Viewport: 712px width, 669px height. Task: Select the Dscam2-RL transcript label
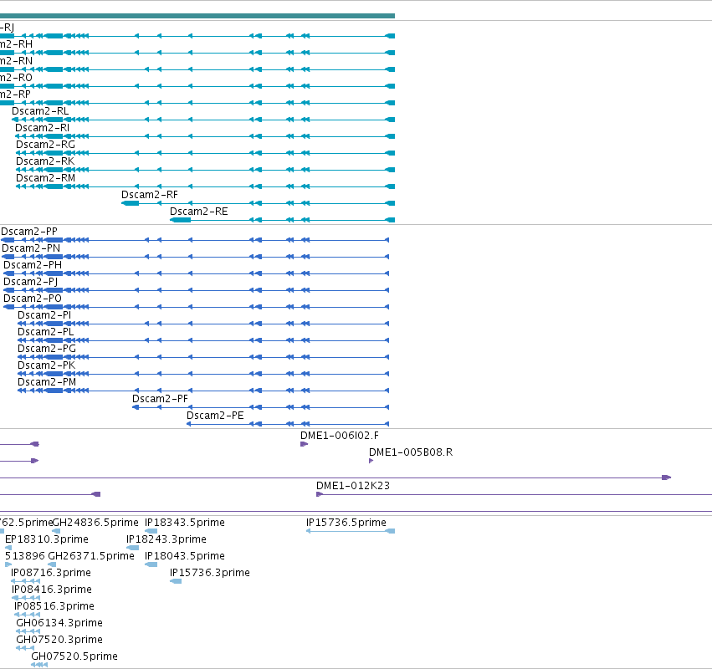[40, 111]
